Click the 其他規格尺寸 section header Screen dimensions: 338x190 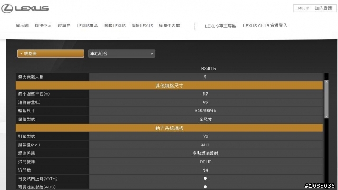[x=169, y=85]
